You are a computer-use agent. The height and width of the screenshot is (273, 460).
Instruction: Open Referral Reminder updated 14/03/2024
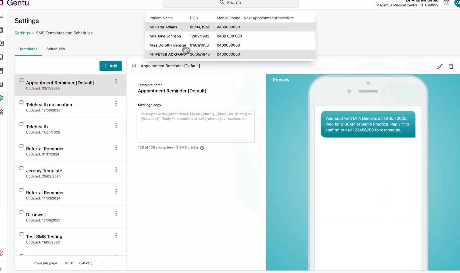(71, 195)
